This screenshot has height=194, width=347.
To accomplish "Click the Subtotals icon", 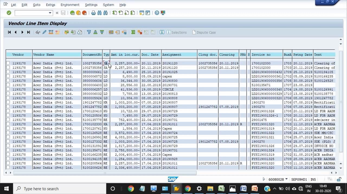I will click(x=140, y=32).
